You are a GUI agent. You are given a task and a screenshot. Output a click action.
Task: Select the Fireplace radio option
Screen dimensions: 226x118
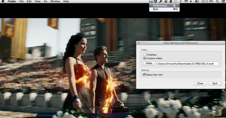click(145, 55)
